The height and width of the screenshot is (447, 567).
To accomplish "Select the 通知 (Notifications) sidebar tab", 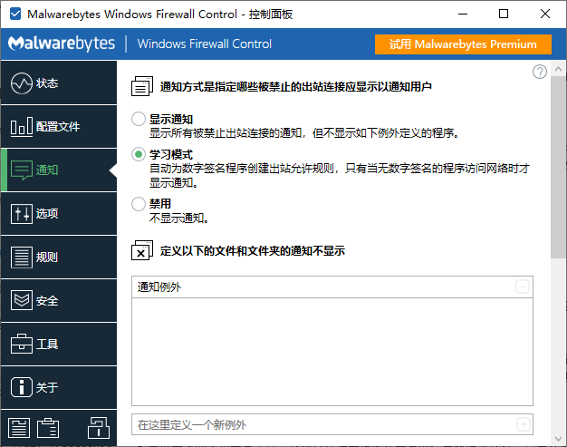I will 59,170.
